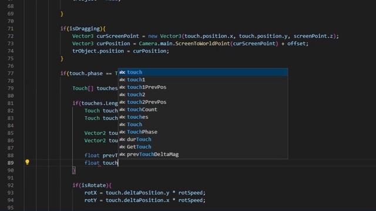
Task: Select capitalized 'Touch' suggestion entry
Action: (x=203, y=124)
